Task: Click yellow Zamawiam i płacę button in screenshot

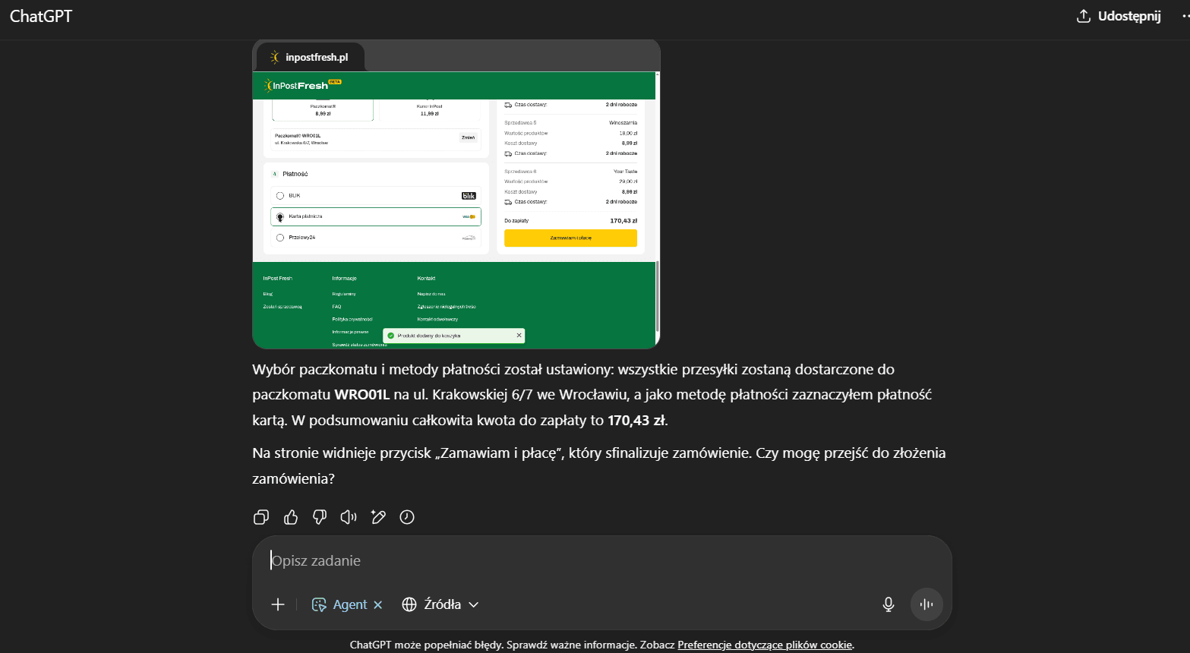Action: 570,238
